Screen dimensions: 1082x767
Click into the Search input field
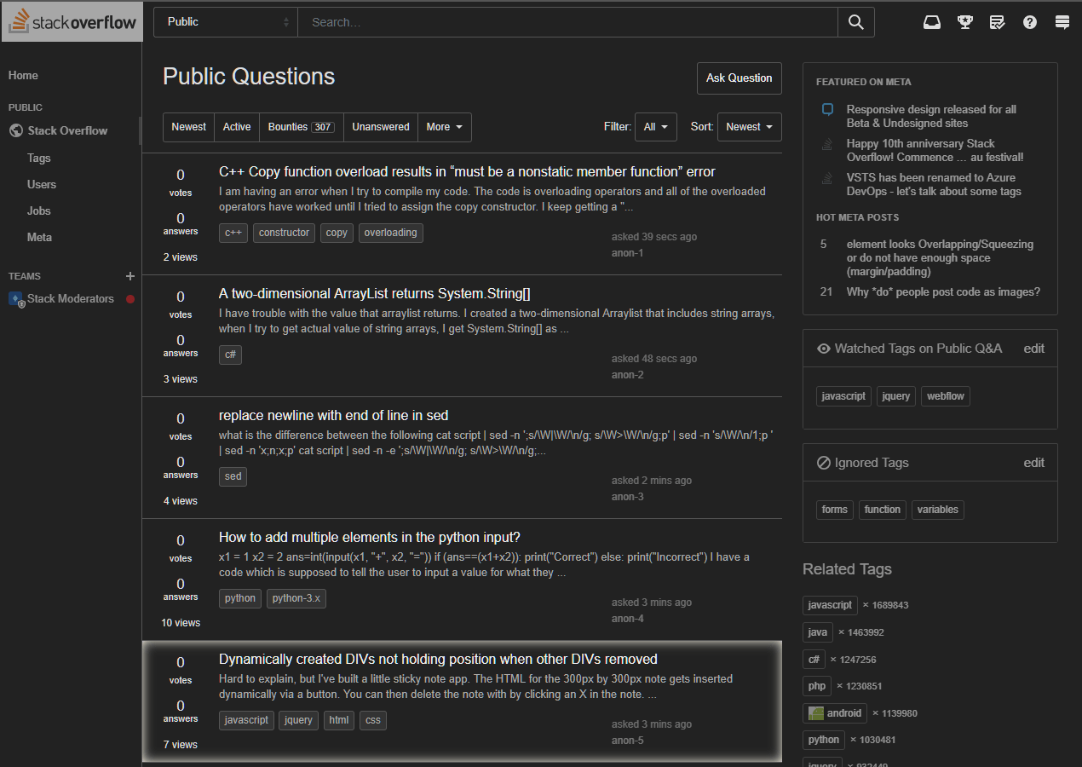coord(567,22)
